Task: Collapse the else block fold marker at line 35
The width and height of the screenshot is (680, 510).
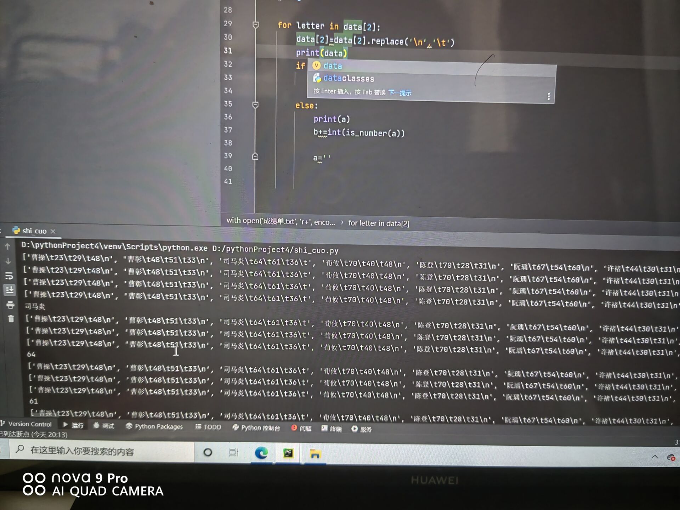Action: coord(255,105)
